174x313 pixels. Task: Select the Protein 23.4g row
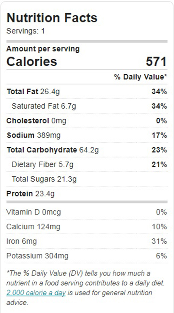(87, 194)
